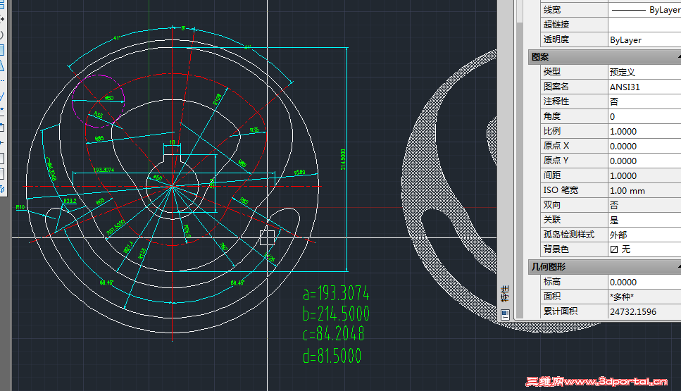This screenshot has width=681, height=391.
Task: Click the 原点 X value 0.0000
Action: (644, 146)
